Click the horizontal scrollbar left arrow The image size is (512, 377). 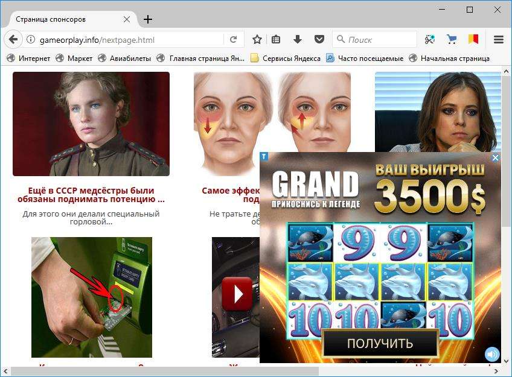click(5, 371)
